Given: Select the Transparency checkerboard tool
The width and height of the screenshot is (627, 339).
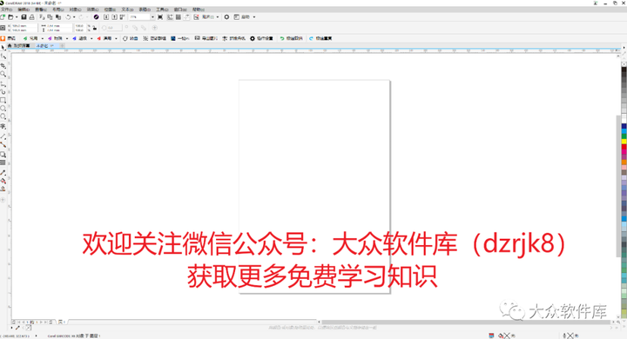Looking at the screenshot, I should 3,163.
